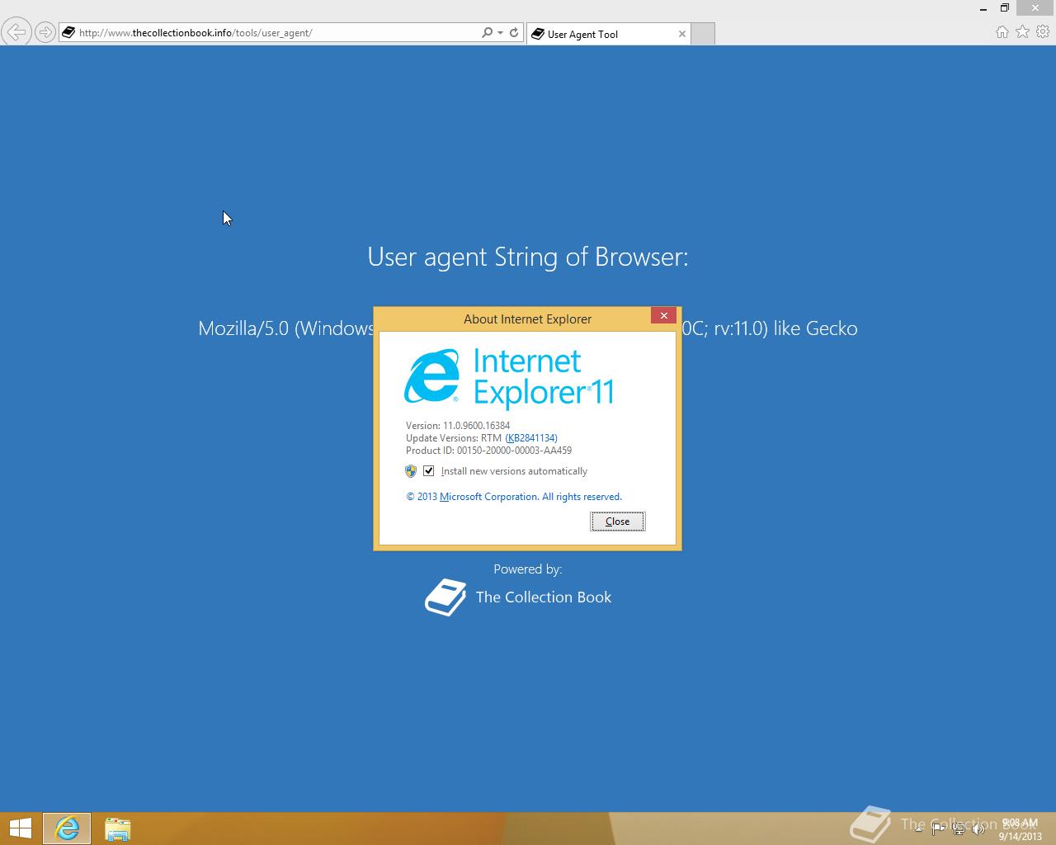Click The Collection Book link on page

(x=544, y=597)
